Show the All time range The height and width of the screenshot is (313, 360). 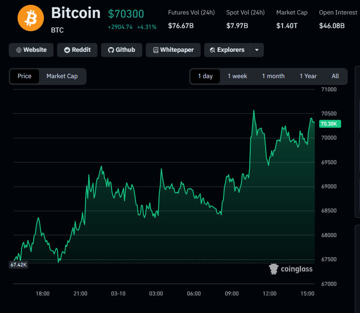(335, 76)
